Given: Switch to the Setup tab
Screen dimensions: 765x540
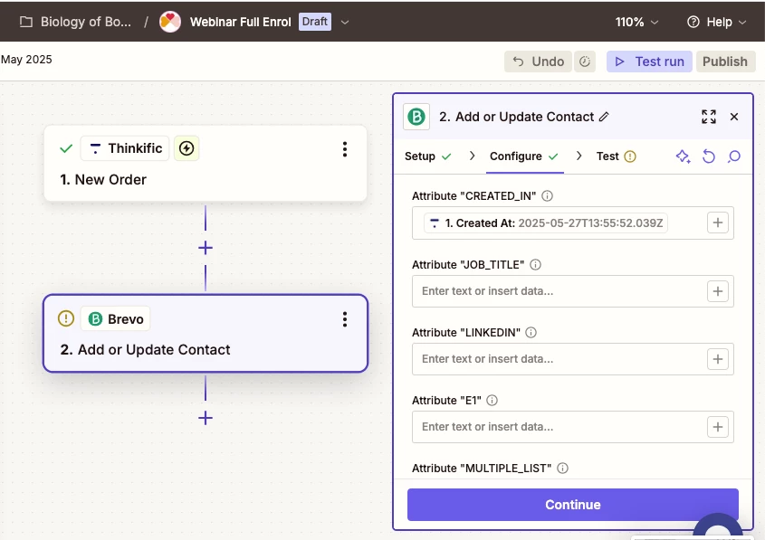Looking at the screenshot, I should pyautogui.click(x=428, y=156).
